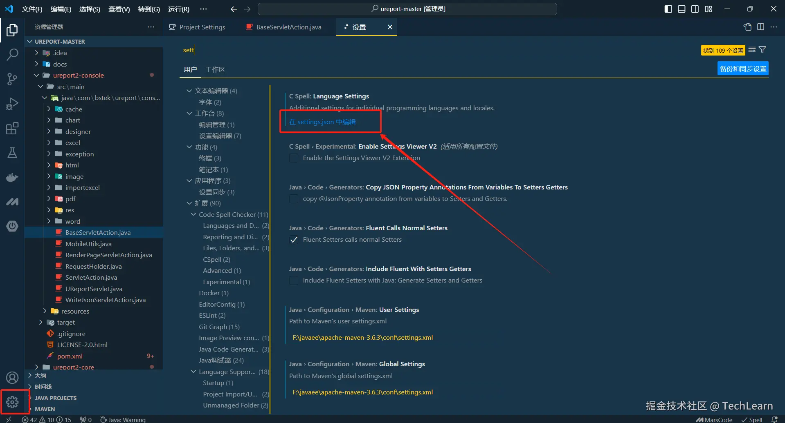Open customize layout icon

click(x=709, y=9)
